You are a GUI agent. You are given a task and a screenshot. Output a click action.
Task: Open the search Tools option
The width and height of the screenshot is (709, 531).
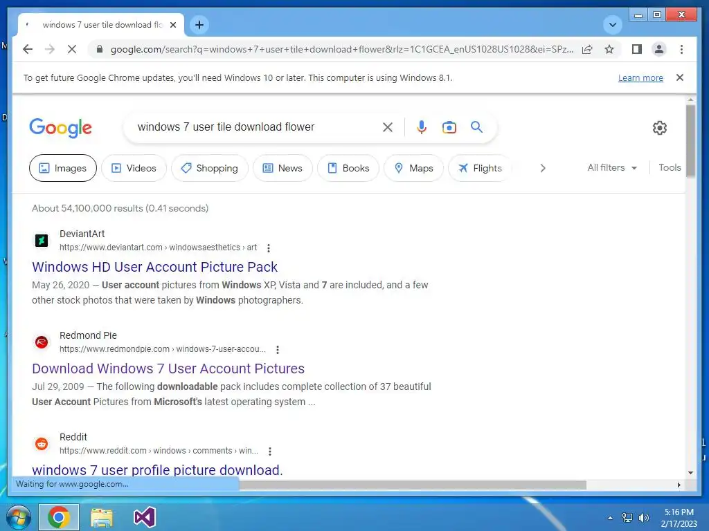[x=670, y=167]
